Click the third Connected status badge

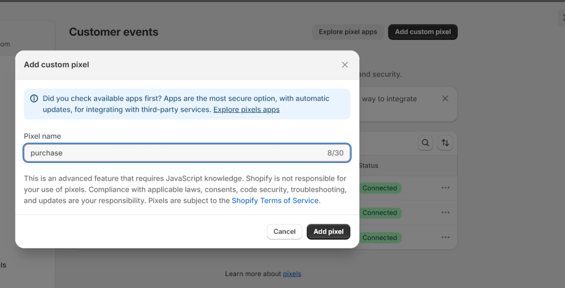(x=380, y=237)
